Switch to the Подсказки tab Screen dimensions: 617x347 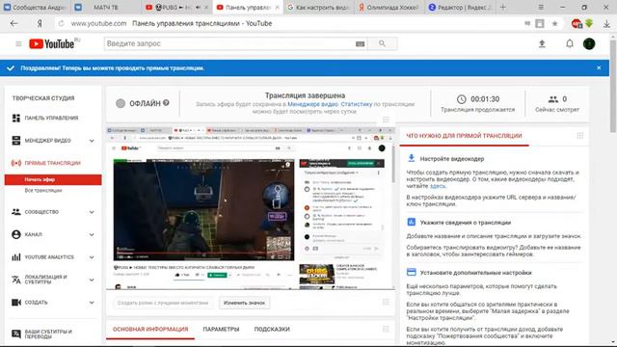coord(272,330)
